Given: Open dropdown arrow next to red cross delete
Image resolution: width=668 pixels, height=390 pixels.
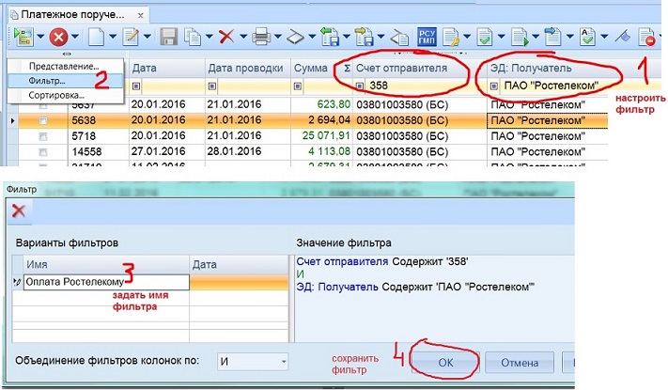Looking at the screenshot, I should [x=243, y=37].
